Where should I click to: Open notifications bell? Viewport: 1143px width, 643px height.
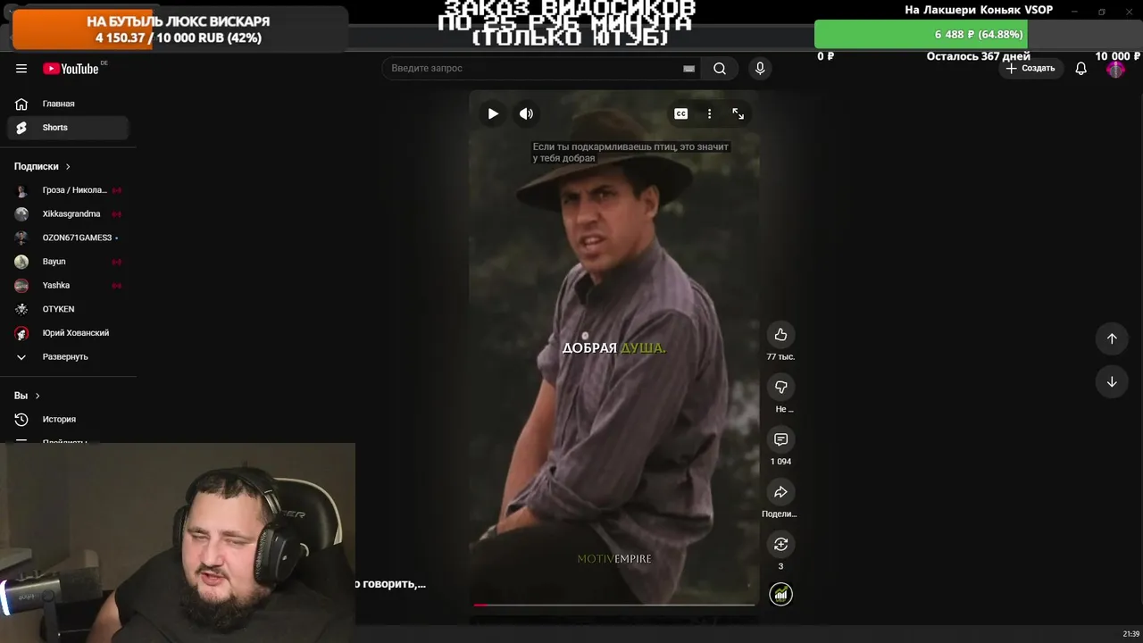[1080, 69]
